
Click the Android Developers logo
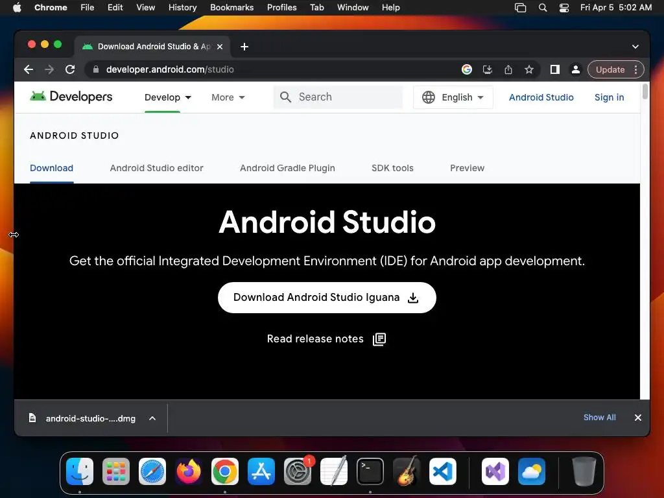point(71,97)
